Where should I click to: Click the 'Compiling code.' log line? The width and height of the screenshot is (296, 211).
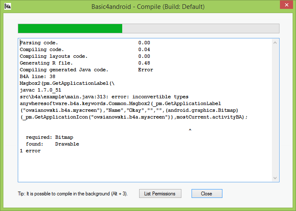(x=42, y=49)
